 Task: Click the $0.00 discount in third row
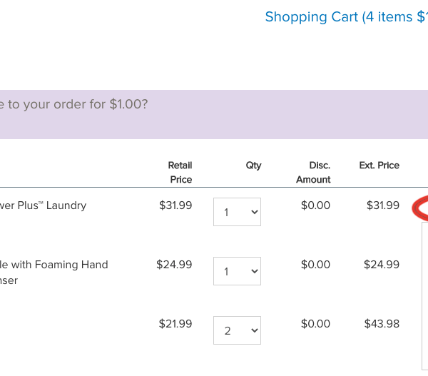click(315, 324)
